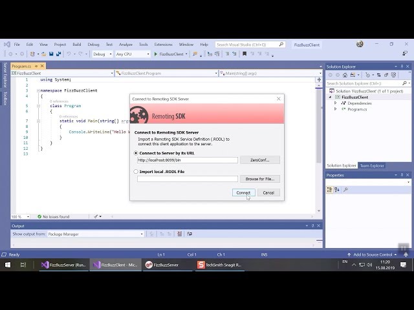Click the Home icon in Solution Explorer

coord(345,75)
